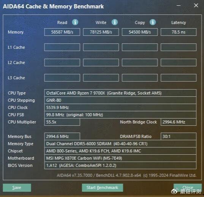
Task: Click the Motherboard name field
Action: click(x=120, y=158)
